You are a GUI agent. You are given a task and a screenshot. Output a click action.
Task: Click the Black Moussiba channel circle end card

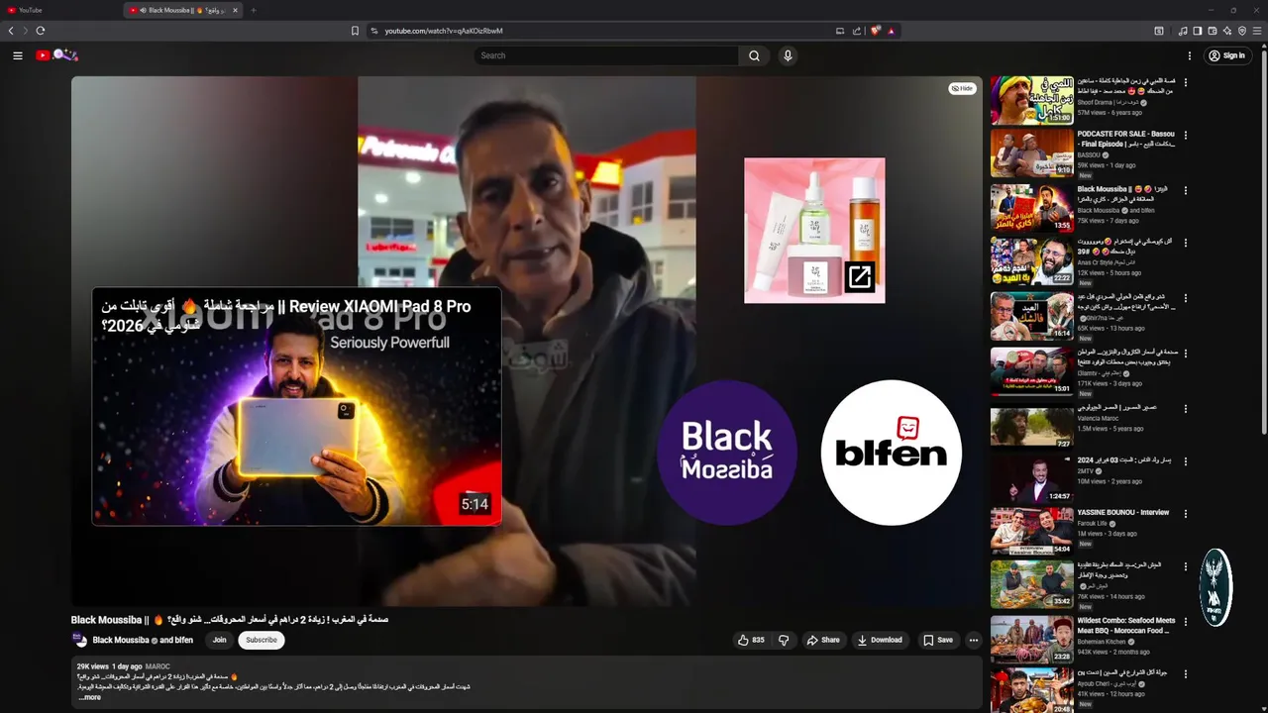(727, 452)
